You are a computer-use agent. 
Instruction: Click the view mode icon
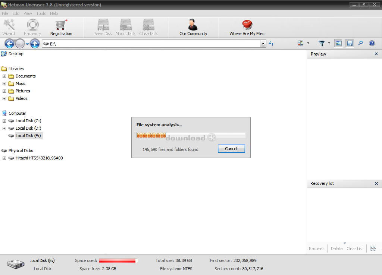coord(300,43)
